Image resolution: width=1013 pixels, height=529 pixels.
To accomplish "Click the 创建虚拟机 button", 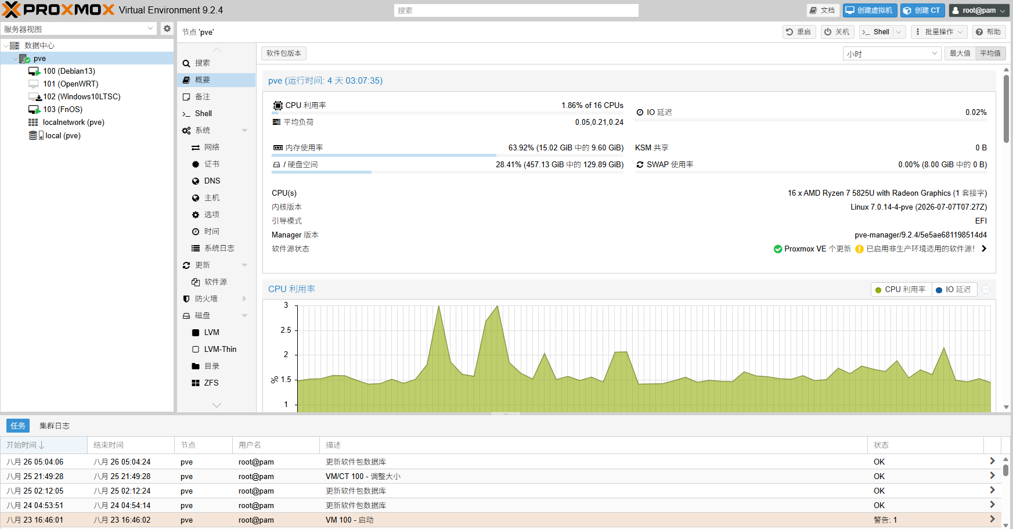I will coord(870,10).
